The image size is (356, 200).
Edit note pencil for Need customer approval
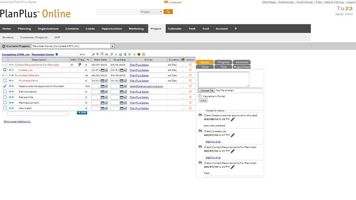click(233, 120)
